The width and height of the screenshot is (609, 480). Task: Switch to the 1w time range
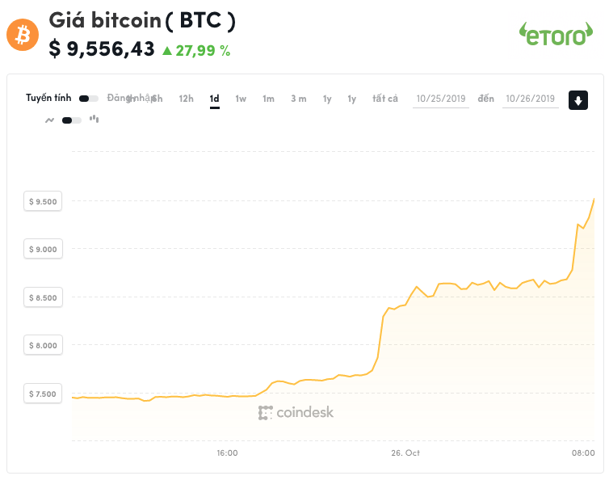241,99
